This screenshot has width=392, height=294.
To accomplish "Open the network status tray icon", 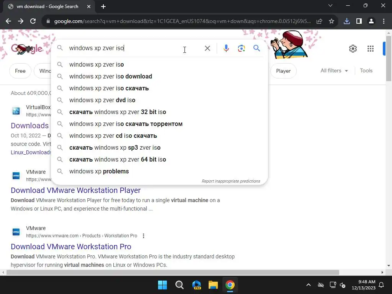I will click(333, 285).
